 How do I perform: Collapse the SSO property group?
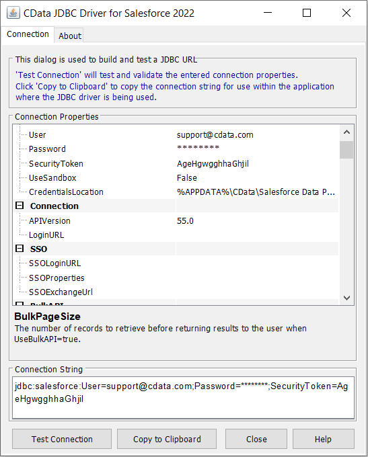point(20,249)
